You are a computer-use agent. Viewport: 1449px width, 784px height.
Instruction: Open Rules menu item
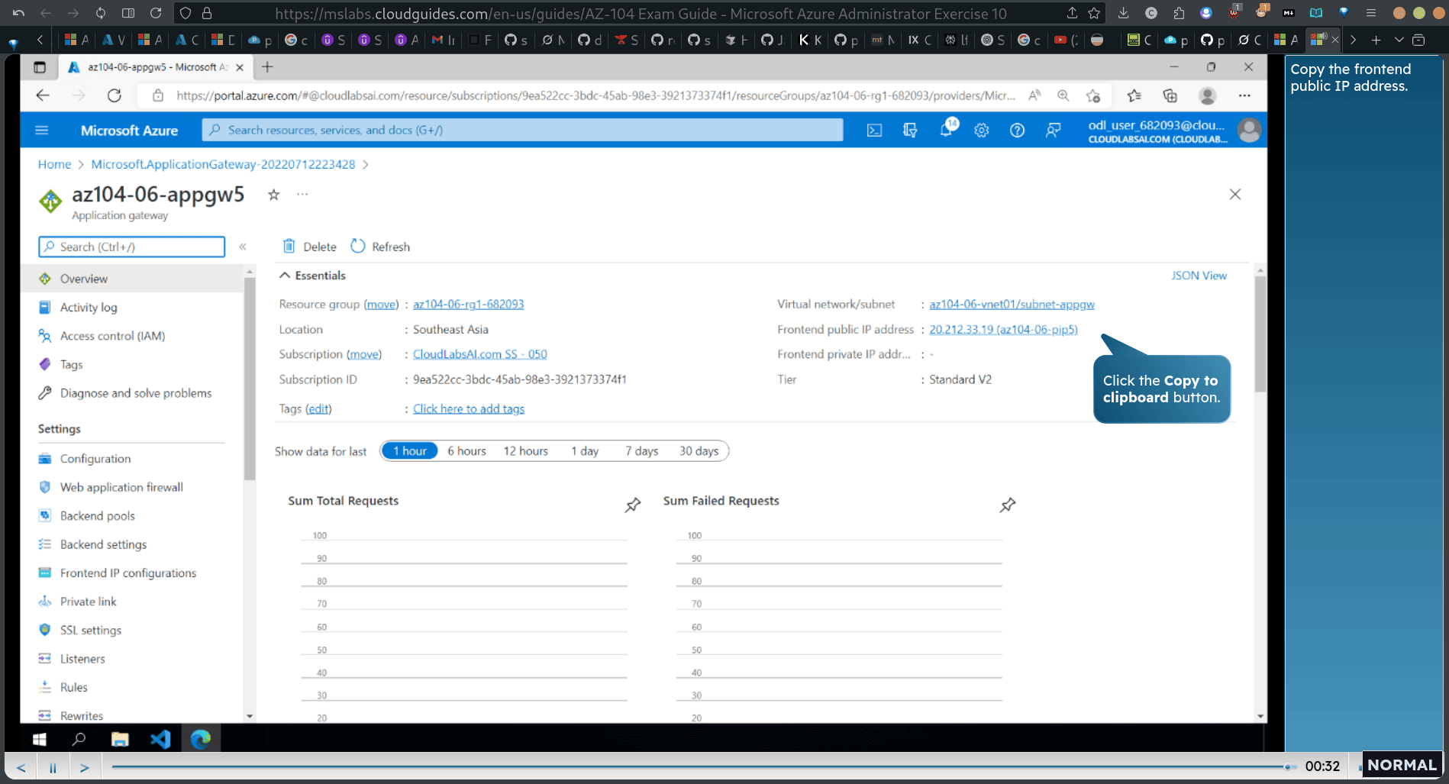pyautogui.click(x=131, y=687)
